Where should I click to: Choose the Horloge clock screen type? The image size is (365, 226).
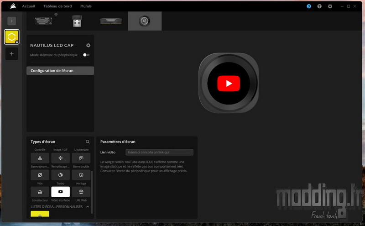coord(81,175)
